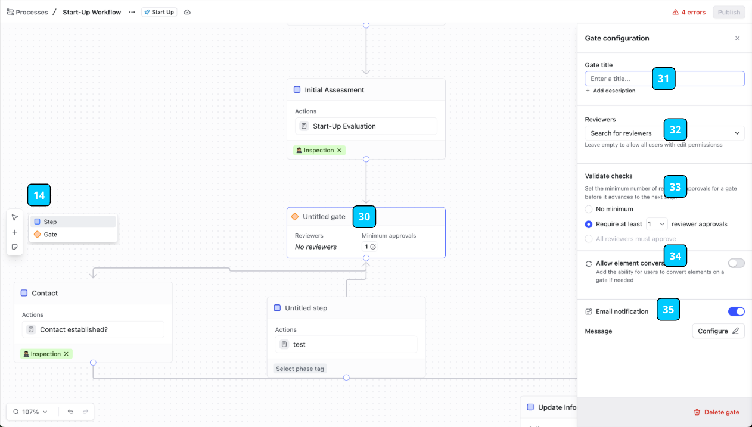Viewport: 752px width, 427px height.
Task: Click the No reviewers text on gate
Action: click(316, 247)
